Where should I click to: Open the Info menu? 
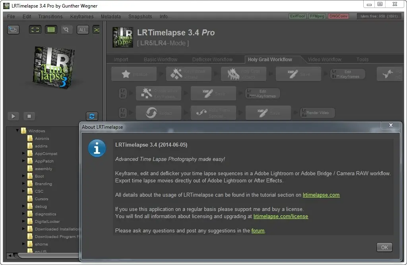pyautogui.click(x=163, y=16)
